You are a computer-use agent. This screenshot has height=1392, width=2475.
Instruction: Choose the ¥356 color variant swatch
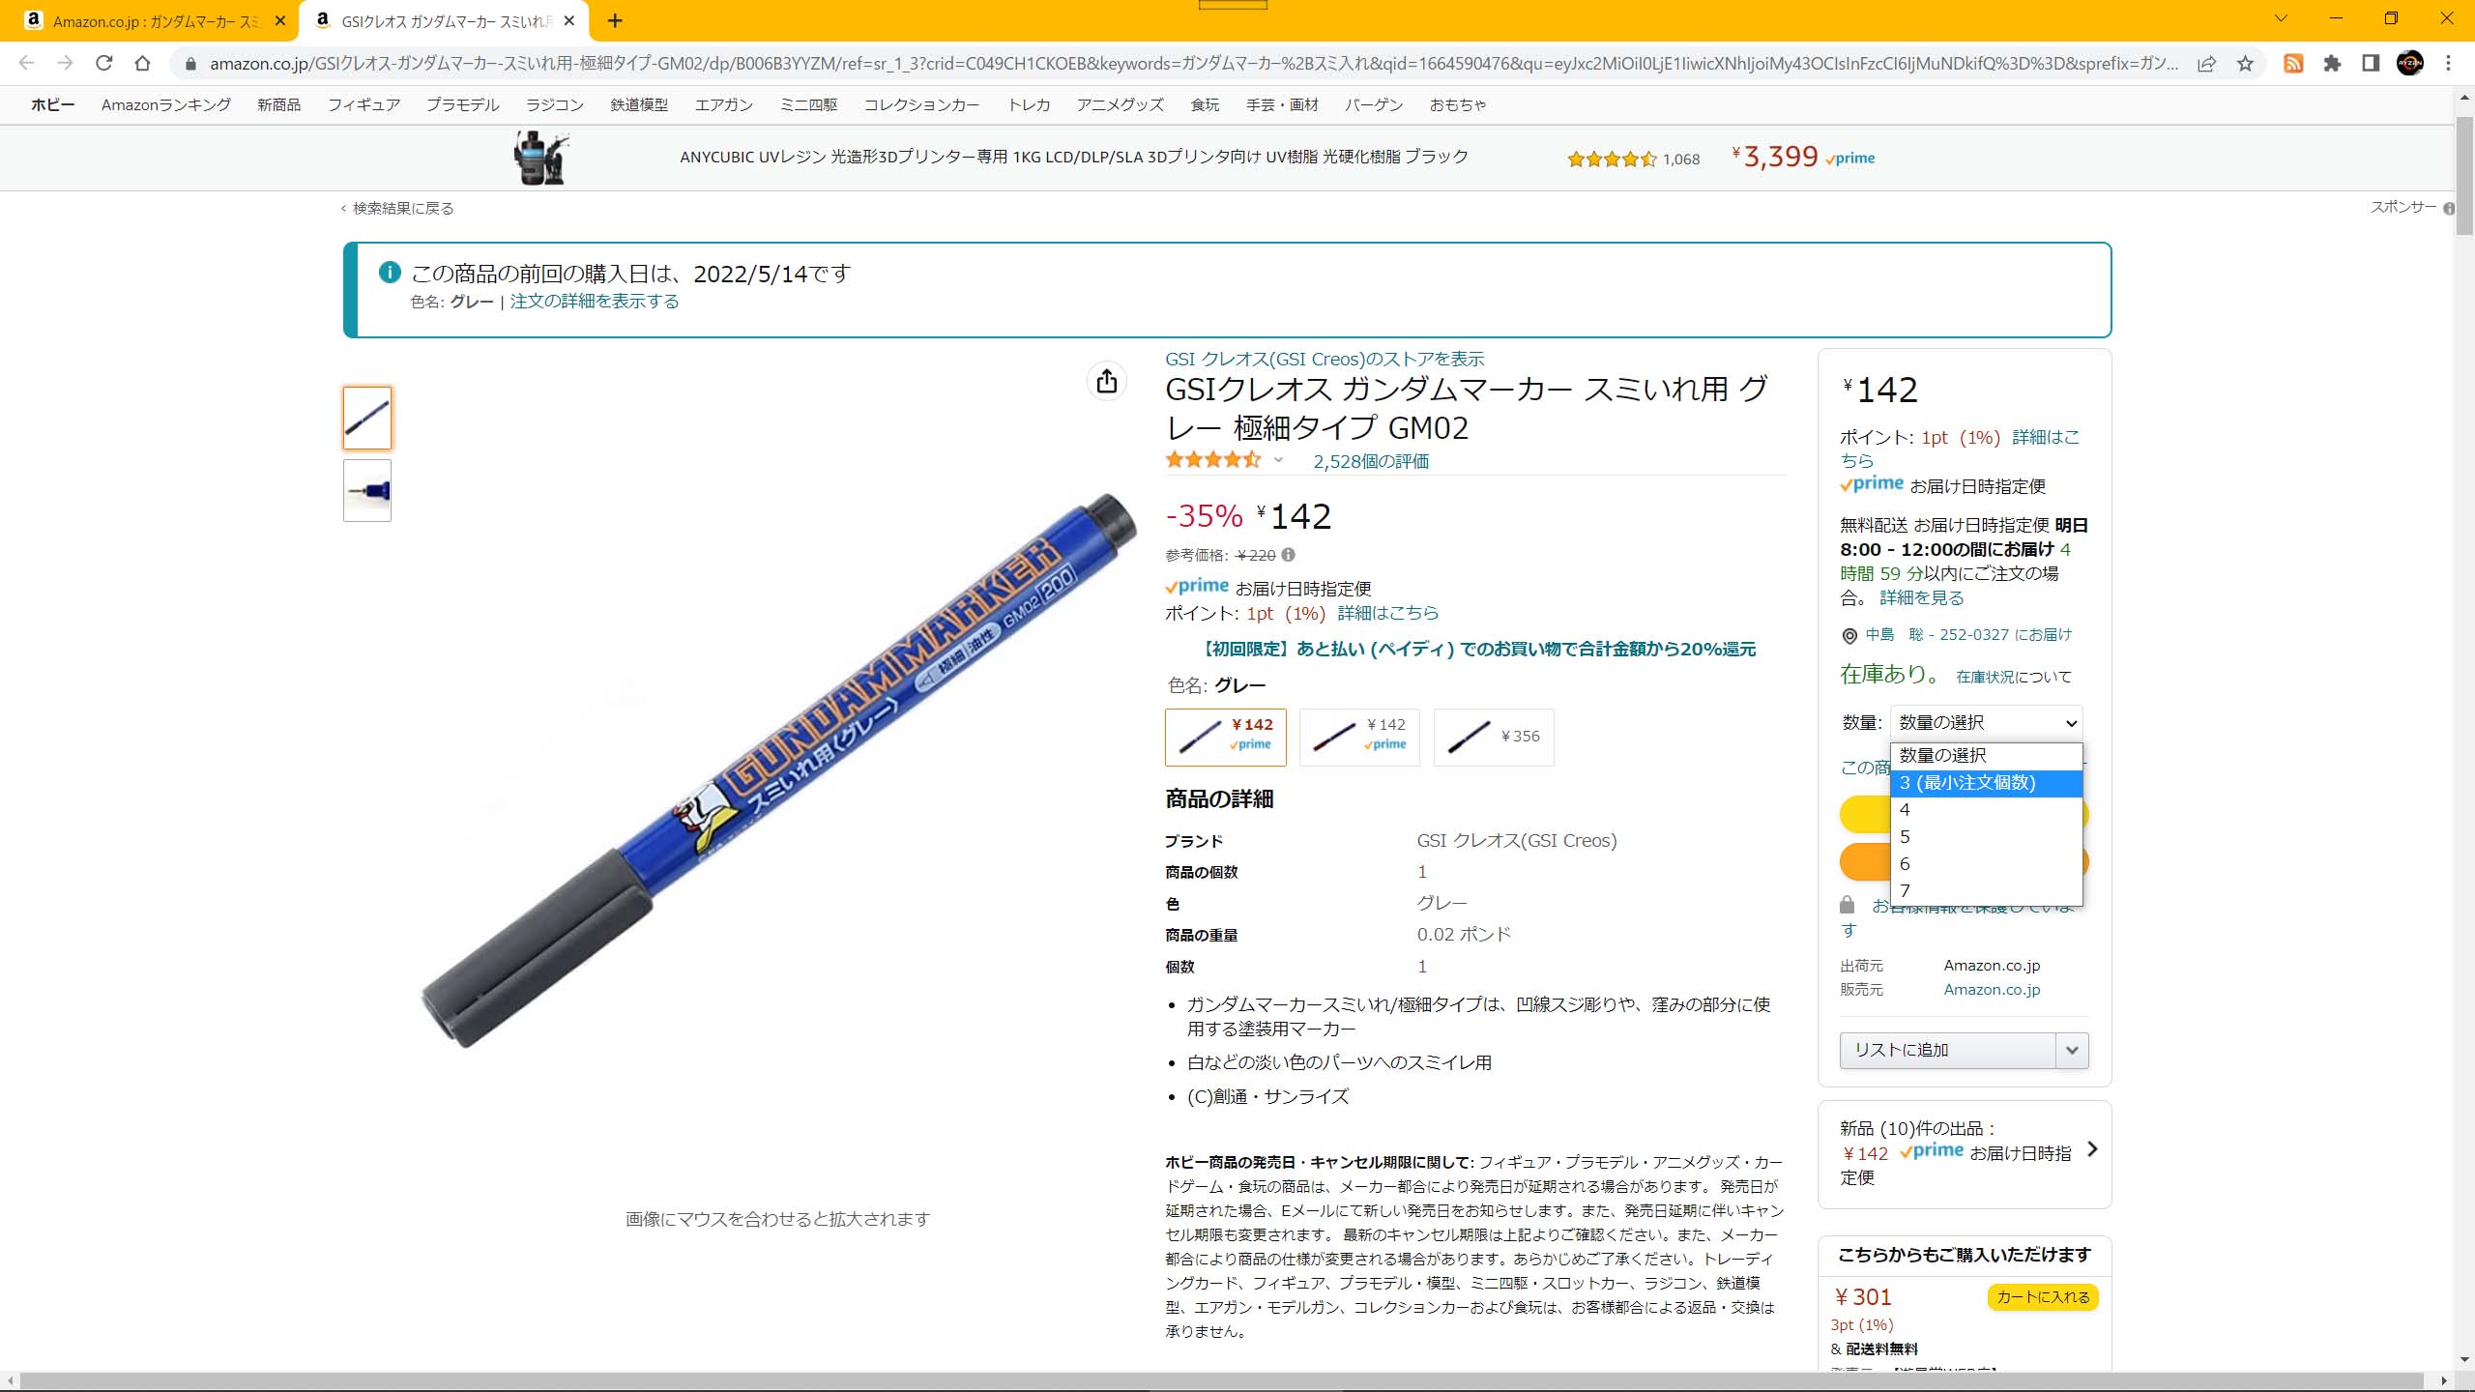coord(1494,737)
